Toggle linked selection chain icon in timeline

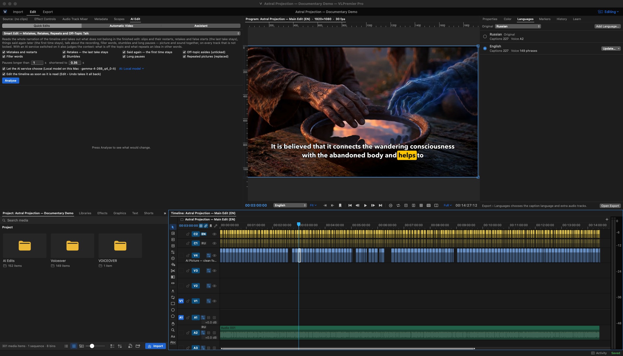pyautogui.click(x=206, y=226)
